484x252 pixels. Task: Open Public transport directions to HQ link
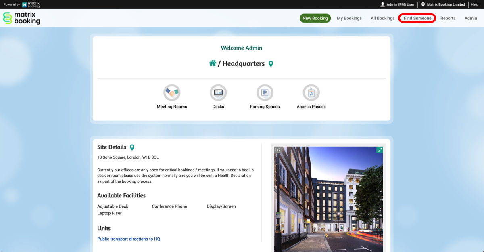tap(129, 239)
